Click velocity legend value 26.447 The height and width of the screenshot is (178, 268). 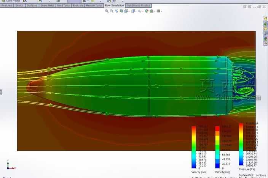coord(203,163)
